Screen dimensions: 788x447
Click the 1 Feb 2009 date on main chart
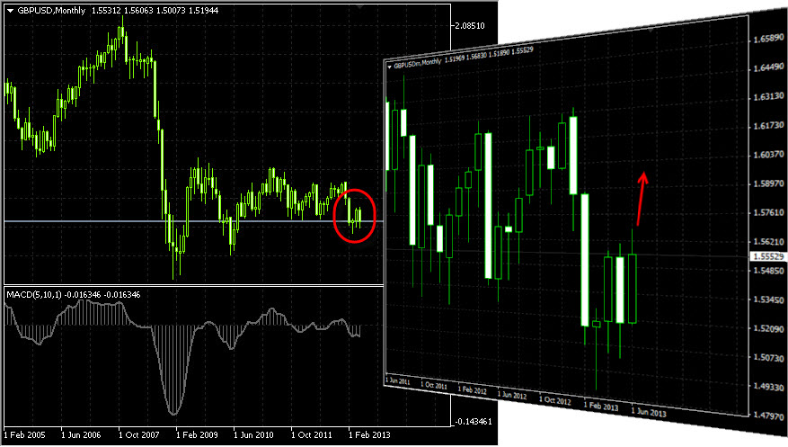click(x=196, y=434)
